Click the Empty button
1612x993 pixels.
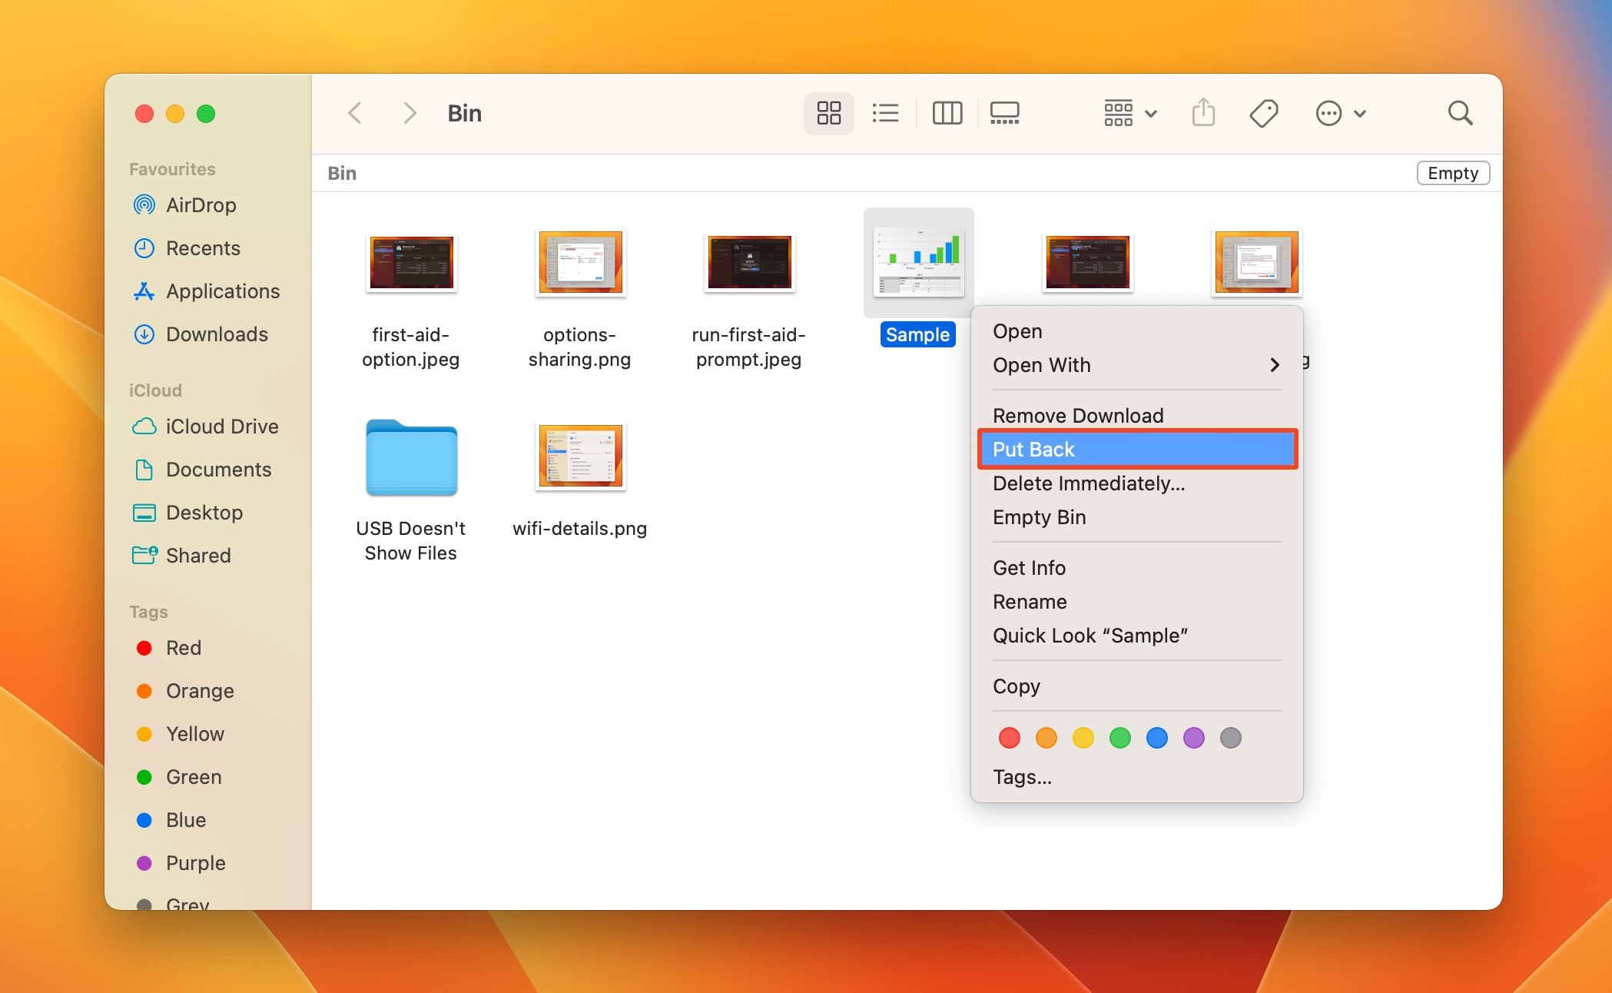tap(1453, 174)
